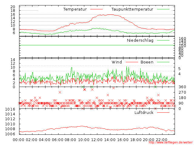Image resolution: width=194 pixels, height=145 pixels.
Task: Click the green Boeen legend line
Action: point(163,62)
